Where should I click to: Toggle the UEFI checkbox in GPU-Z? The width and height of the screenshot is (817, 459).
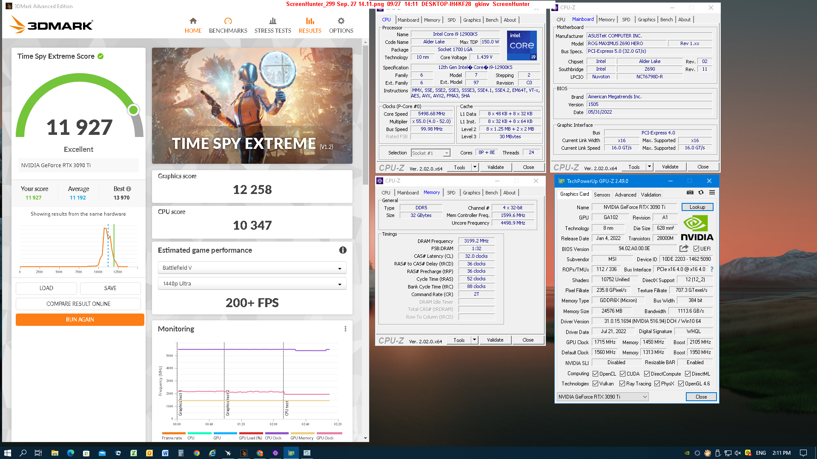point(696,249)
